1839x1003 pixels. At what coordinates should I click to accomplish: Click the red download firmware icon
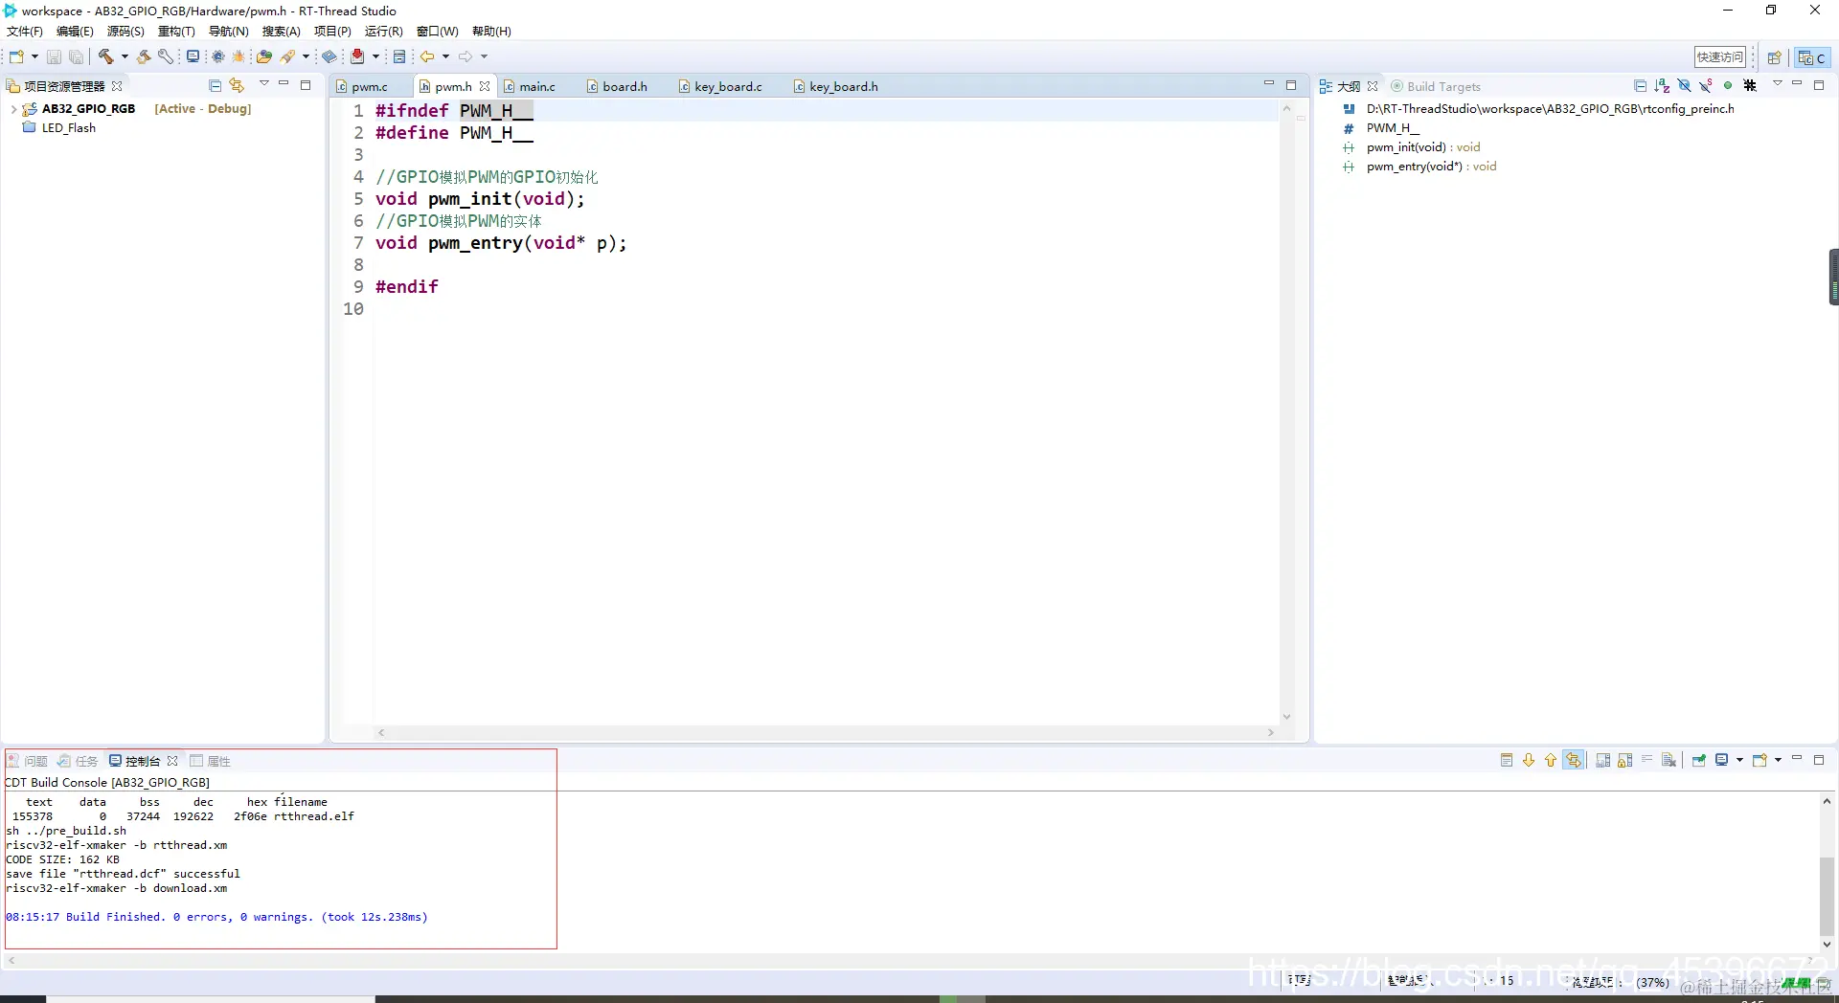pyautogui.click(x=357, y=57)
